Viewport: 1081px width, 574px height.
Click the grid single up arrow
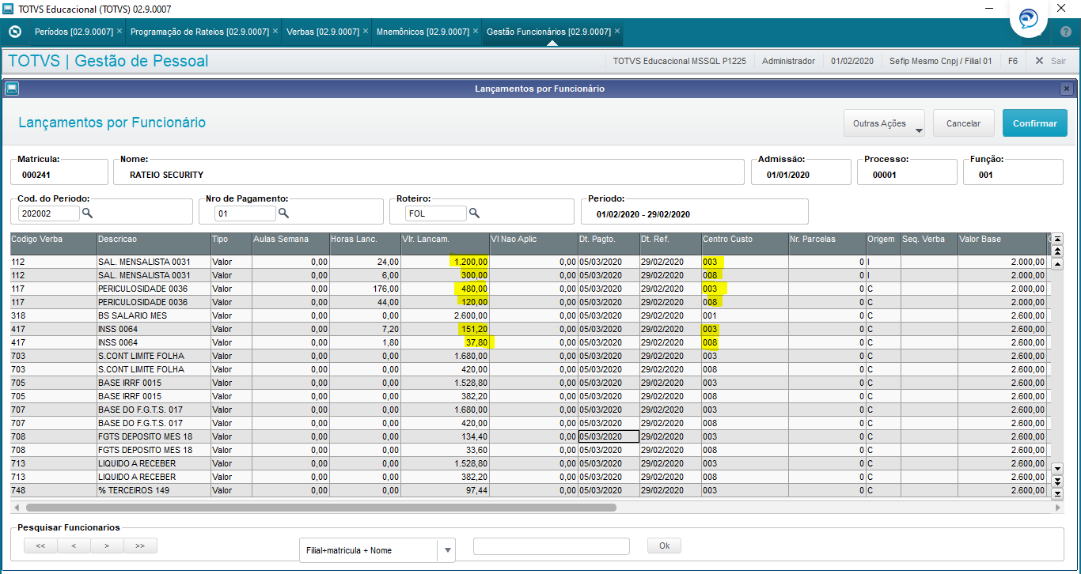coord(1056,263)
